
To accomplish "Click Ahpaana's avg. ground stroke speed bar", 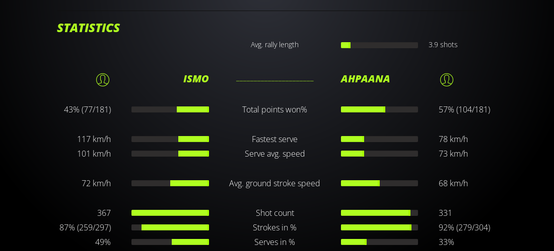I will pos(379,183).
